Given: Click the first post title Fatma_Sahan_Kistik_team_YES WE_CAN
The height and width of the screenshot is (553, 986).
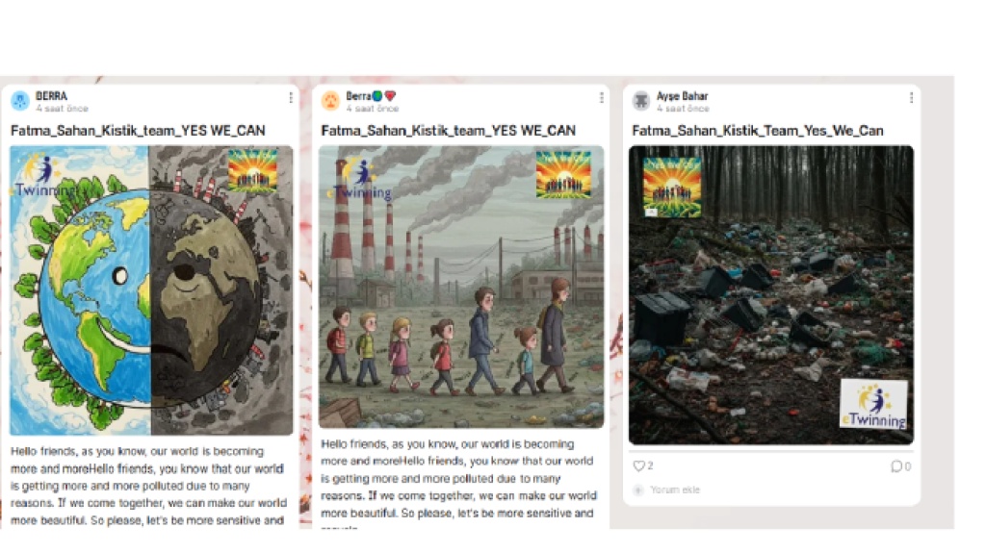Looking at the screenshot, I should [138, 131].
